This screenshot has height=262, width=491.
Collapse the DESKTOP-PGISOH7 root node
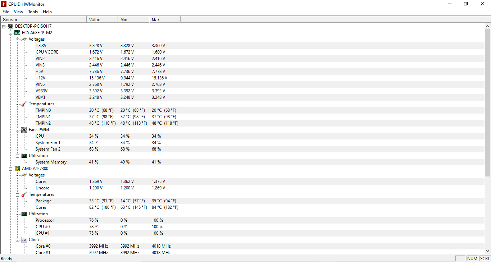[x=4, y=26]
